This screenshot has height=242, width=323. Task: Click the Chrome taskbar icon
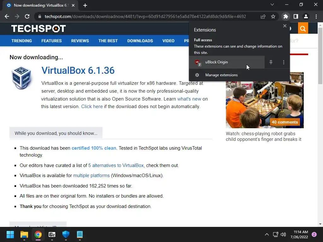coord(38,234)
